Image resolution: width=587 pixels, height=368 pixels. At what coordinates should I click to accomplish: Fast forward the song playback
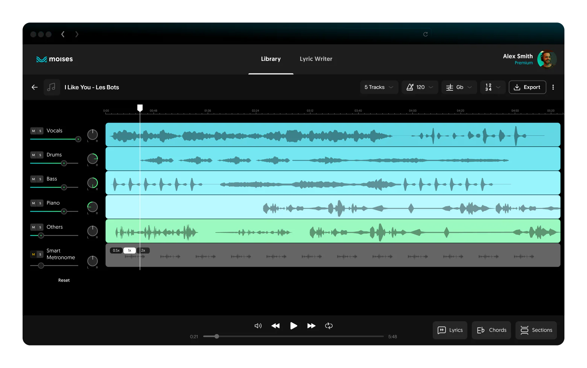[x=311, y=326]
